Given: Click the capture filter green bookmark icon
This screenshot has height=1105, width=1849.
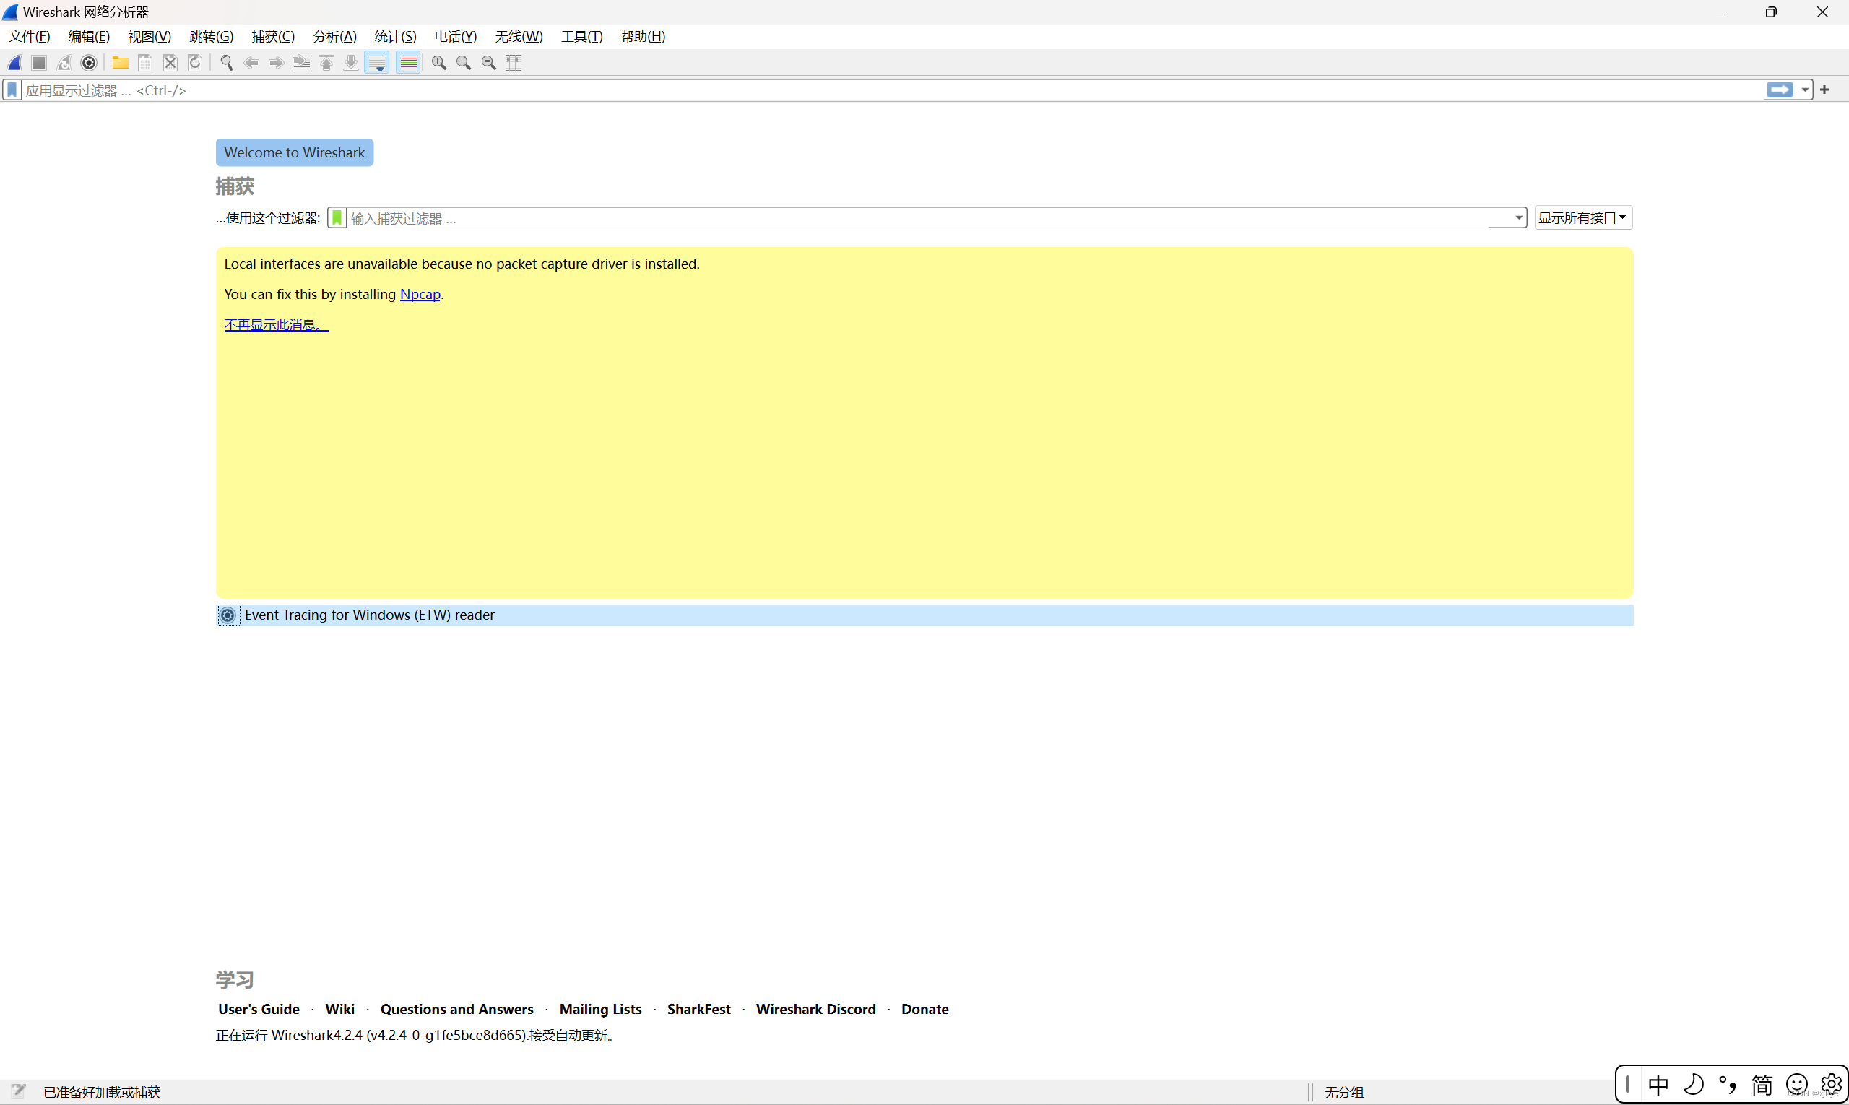Looking at the screenshot, I should point(337,218).
